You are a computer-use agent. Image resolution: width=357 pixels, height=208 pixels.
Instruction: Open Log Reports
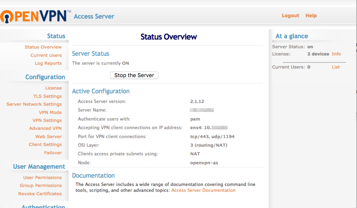[48, 63]
